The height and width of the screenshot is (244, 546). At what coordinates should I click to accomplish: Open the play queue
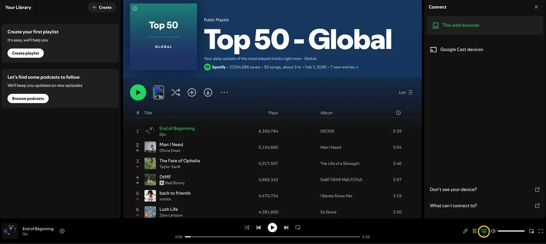[x=474, y=231]
